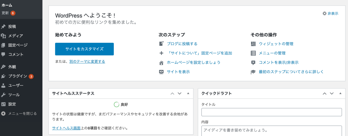Click the pushpin icon next to 投稿

(3, 27)
